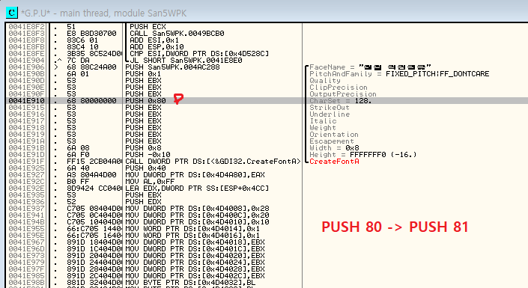Click MOV DWORD PTR DS:[0x4D4A80],EAX instruction
Viewport: 528px width, 288px height.
[x=195, y=174]
